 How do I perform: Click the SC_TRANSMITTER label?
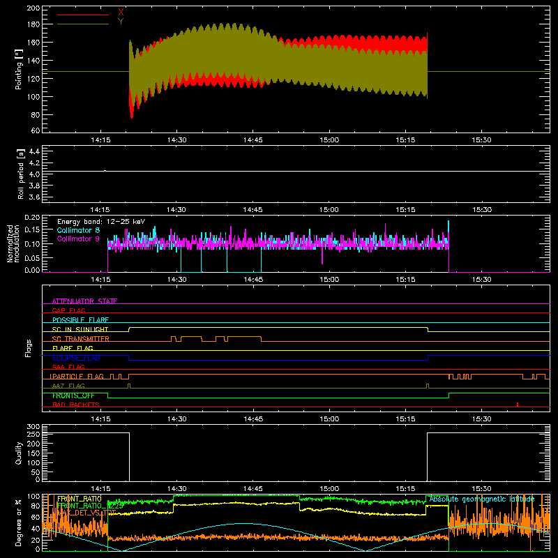coord(81,339)
